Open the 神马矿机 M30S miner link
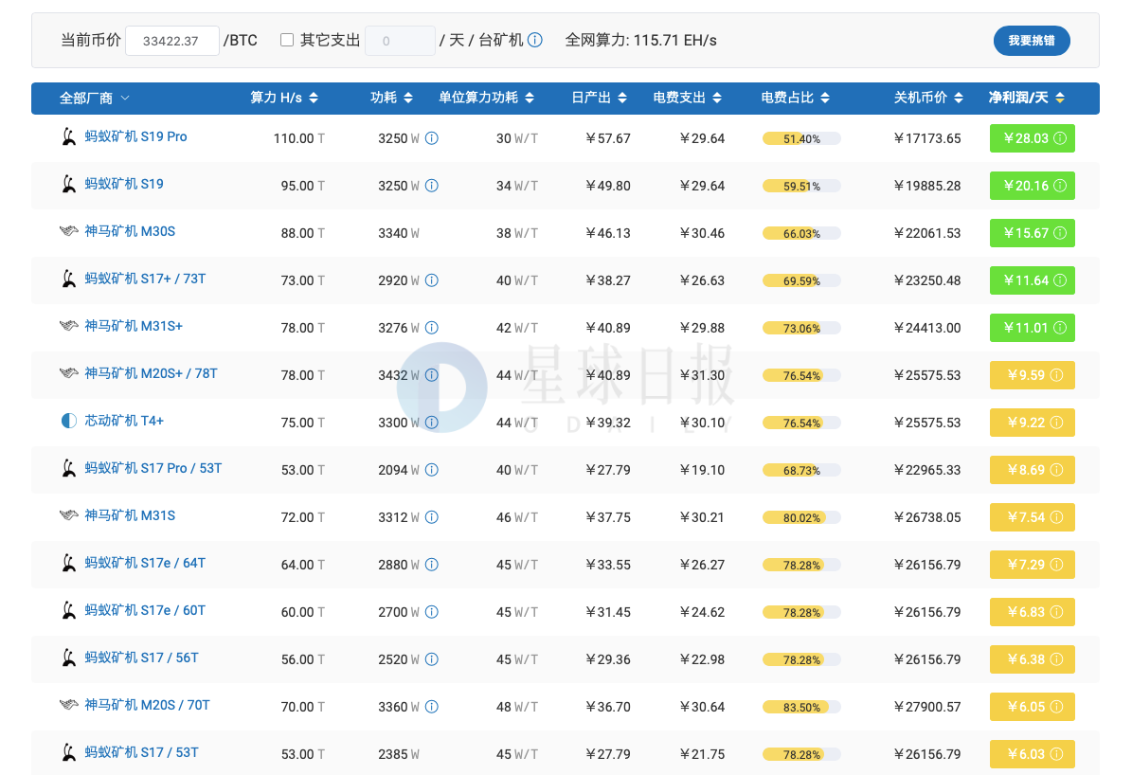This screenshot has height=775, width=1132. click(x=130, y=231)
